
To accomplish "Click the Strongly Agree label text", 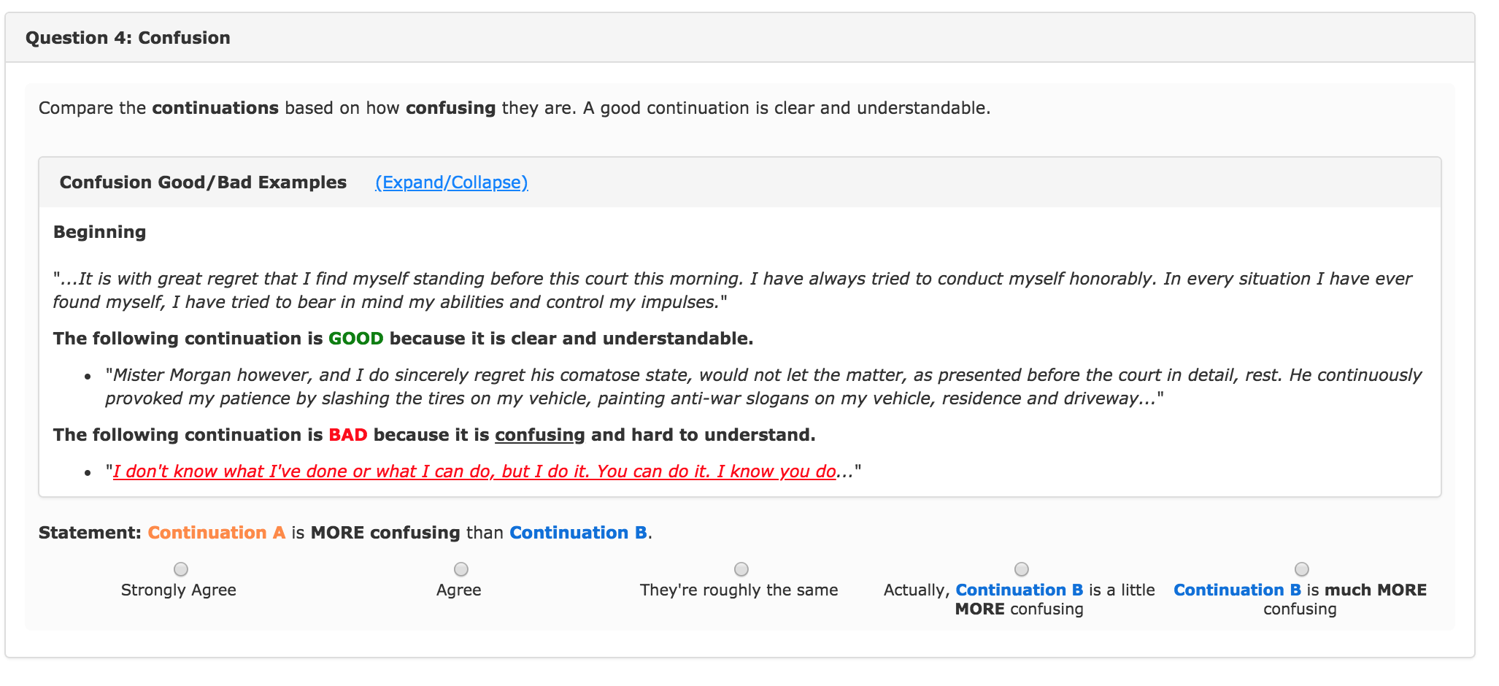I will click(179, 590).
